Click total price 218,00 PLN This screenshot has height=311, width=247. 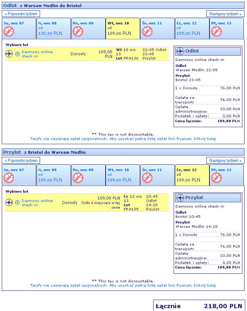223,306
